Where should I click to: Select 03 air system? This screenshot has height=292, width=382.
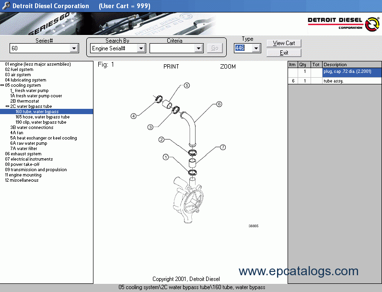[18, 75]
